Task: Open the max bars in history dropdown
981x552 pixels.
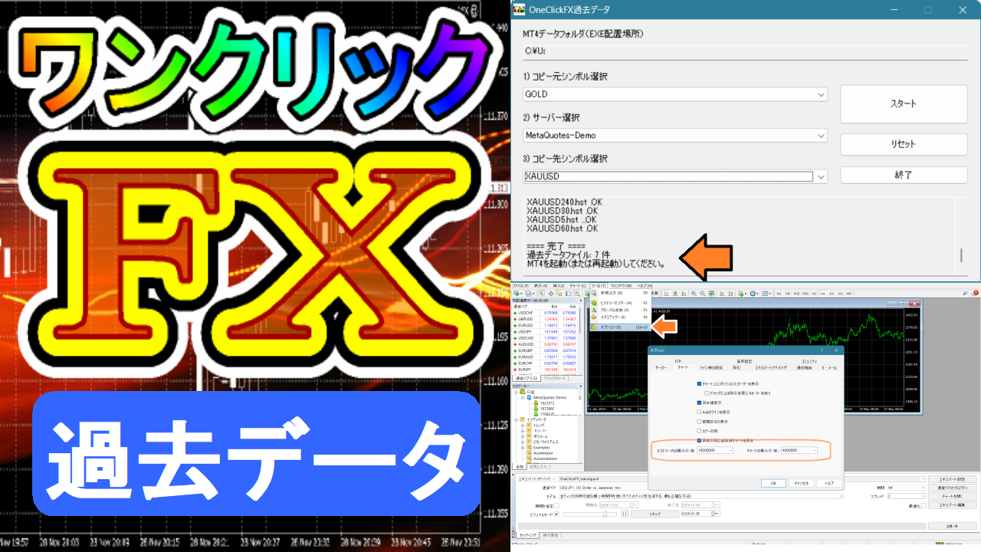Action: coord(730,450)
